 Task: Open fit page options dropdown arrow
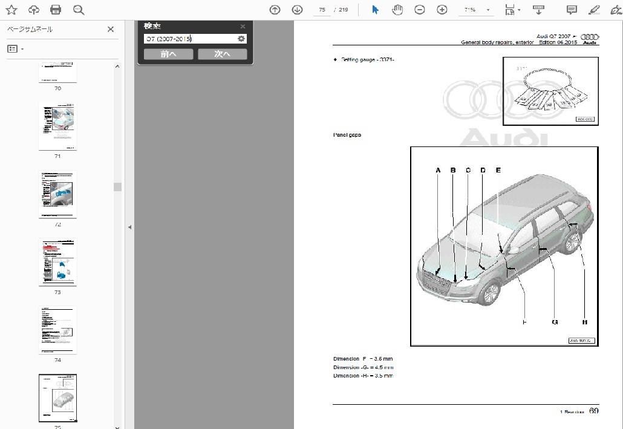[x=519, y=10]
